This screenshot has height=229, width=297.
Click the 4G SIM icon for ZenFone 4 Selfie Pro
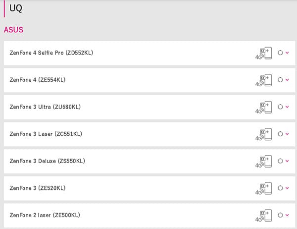(263, 53)
